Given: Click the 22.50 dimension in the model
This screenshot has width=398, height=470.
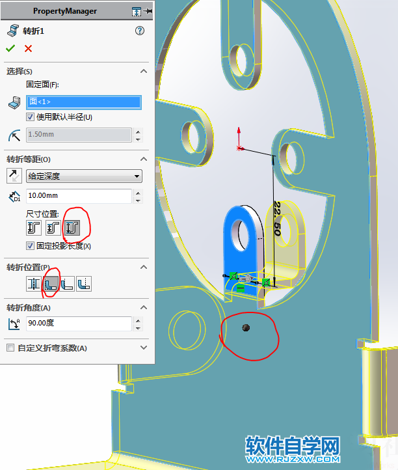Looking at the screenshot, I should pyautogui.click(x=277, y=219).
